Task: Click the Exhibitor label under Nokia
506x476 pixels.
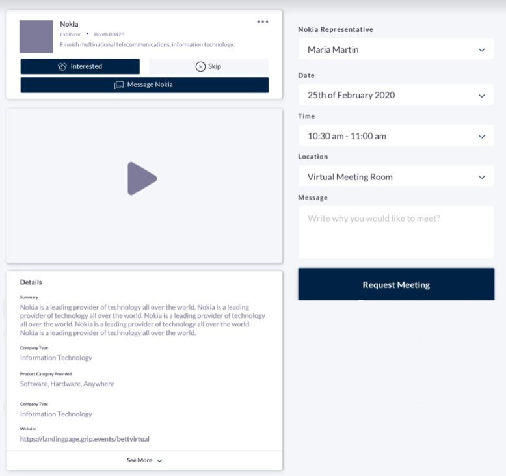Action: [x=70, y=34]
